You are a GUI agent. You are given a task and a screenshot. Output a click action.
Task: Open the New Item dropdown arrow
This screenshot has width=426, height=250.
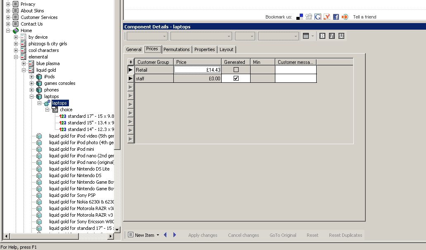coord(158,235)
